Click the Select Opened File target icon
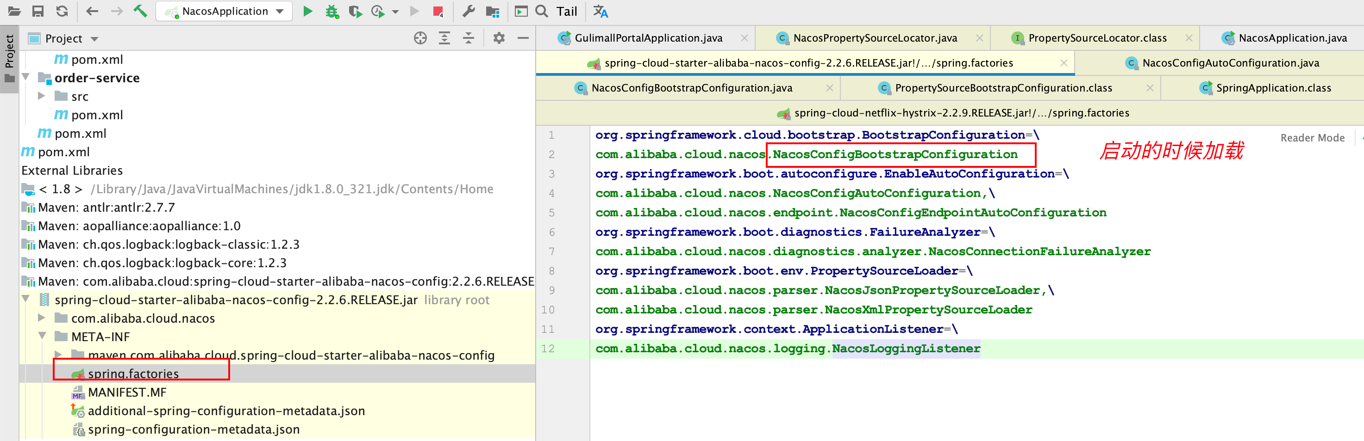Image resolution: width=1364 pixels, height=441 pixels. (420, 38)
